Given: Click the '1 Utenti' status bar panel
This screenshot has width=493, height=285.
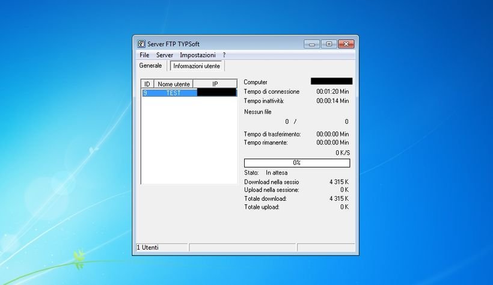Looking at the screenshot, I should [x=162, y=247].
